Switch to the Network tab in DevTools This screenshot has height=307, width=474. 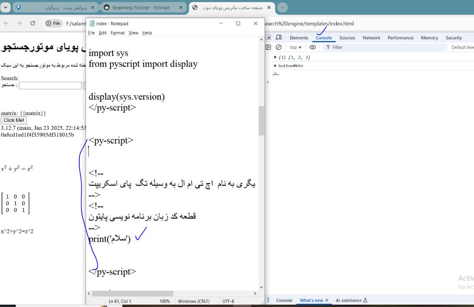coord(371,37)
